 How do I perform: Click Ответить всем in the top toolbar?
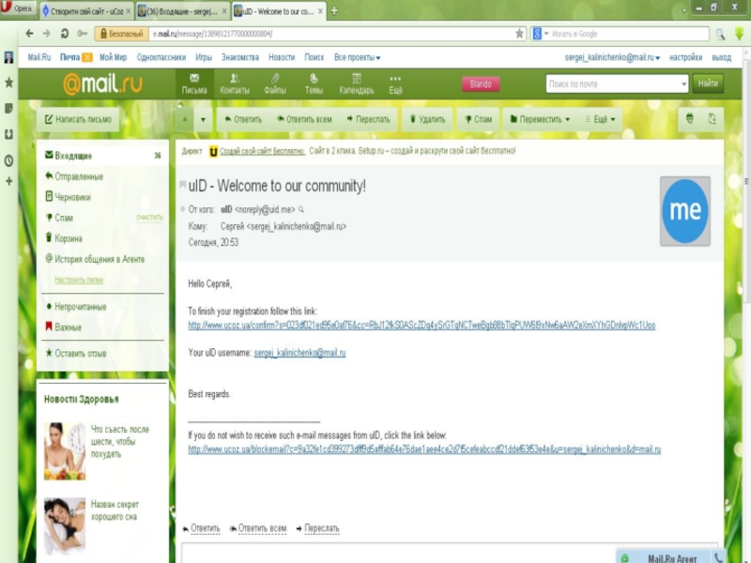pos(304,119)
